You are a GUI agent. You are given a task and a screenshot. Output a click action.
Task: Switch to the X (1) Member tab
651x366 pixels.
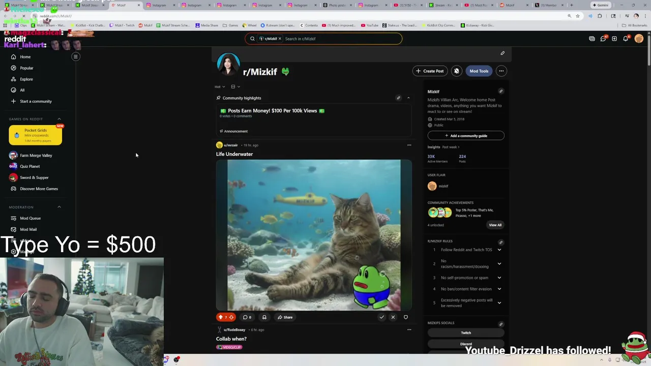[549, 5]
